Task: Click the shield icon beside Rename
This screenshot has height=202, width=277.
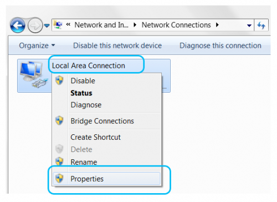Action: [x=59, y=161]
